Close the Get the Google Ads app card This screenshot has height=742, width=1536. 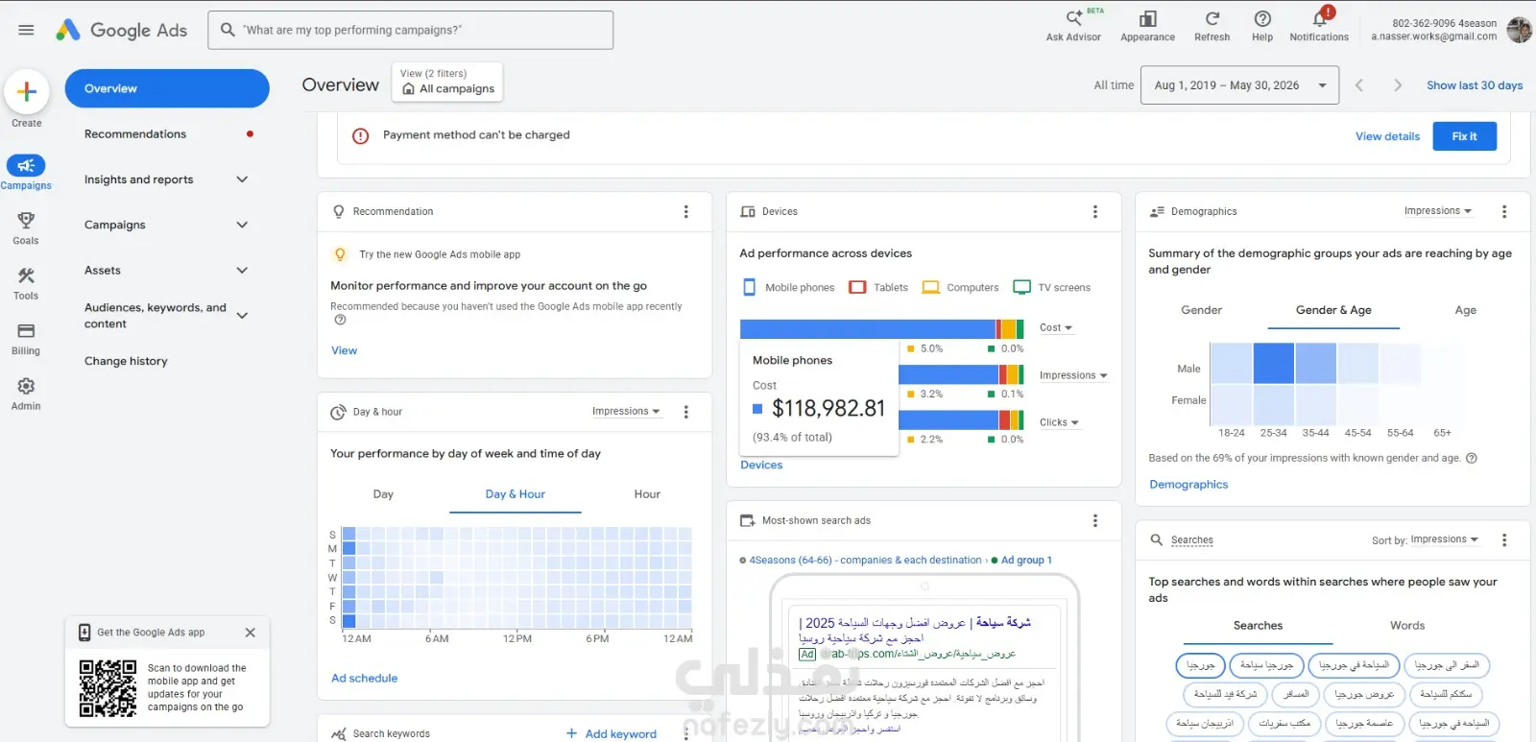251,633
